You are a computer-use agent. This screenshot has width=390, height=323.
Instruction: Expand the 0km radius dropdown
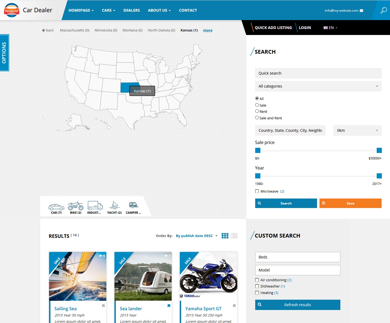[x=357, y=130]
